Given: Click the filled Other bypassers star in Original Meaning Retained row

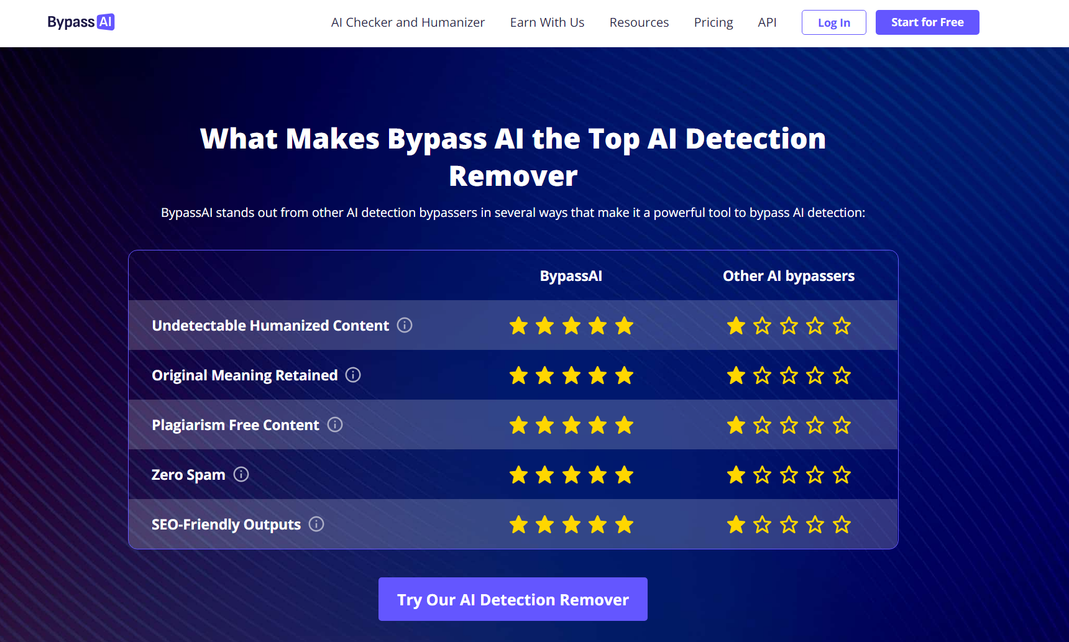Looking at the screenshot, I should coord(736,375).
